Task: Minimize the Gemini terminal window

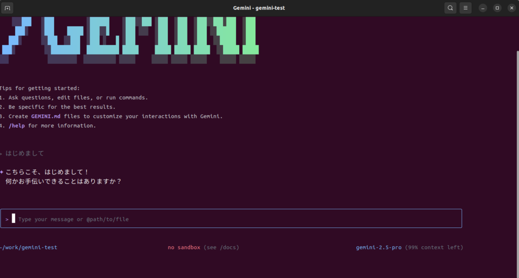Action: coord(483,8)
